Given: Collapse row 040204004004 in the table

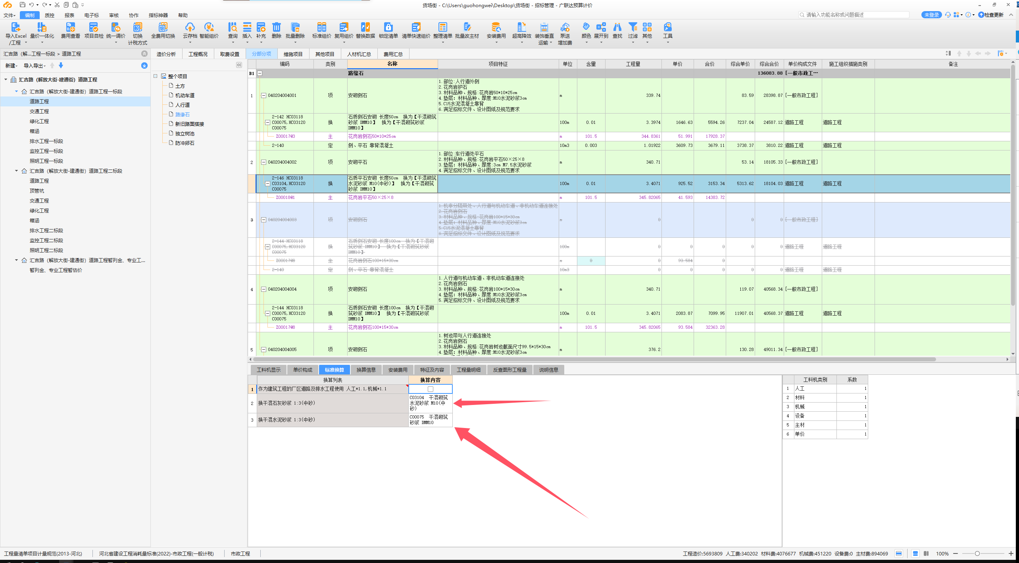Looking at the screenshot, I should tap(263, 289).
